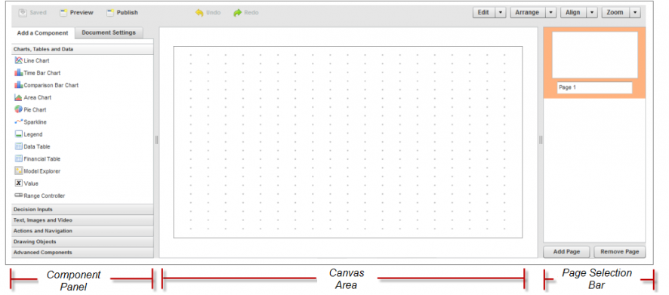Click the Sparkline label
This screenshot has width=669, height=295.
pyautogui.click(x=35, y=122)
